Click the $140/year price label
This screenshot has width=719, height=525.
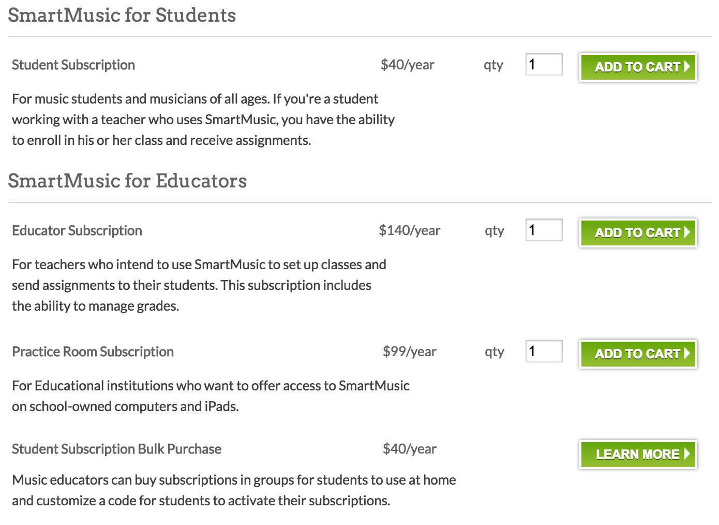(x=410, y=230)
